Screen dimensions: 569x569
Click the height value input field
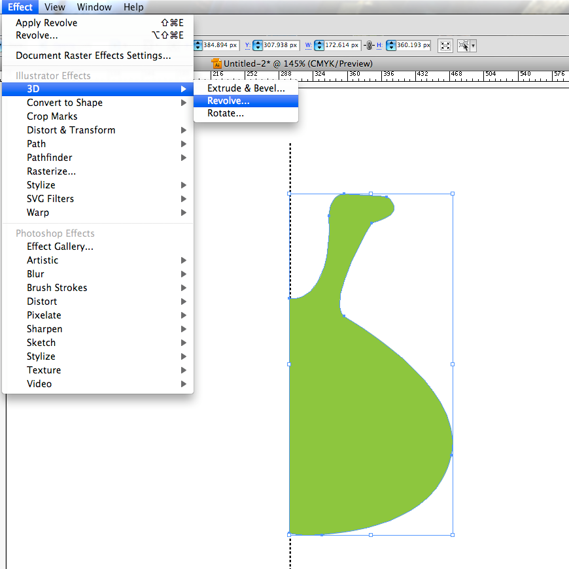click(x=413, y=46)
